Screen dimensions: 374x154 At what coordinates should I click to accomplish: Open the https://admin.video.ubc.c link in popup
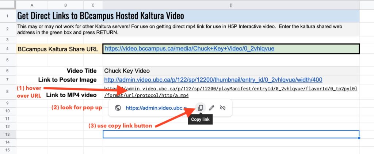(x=156, y=108)
